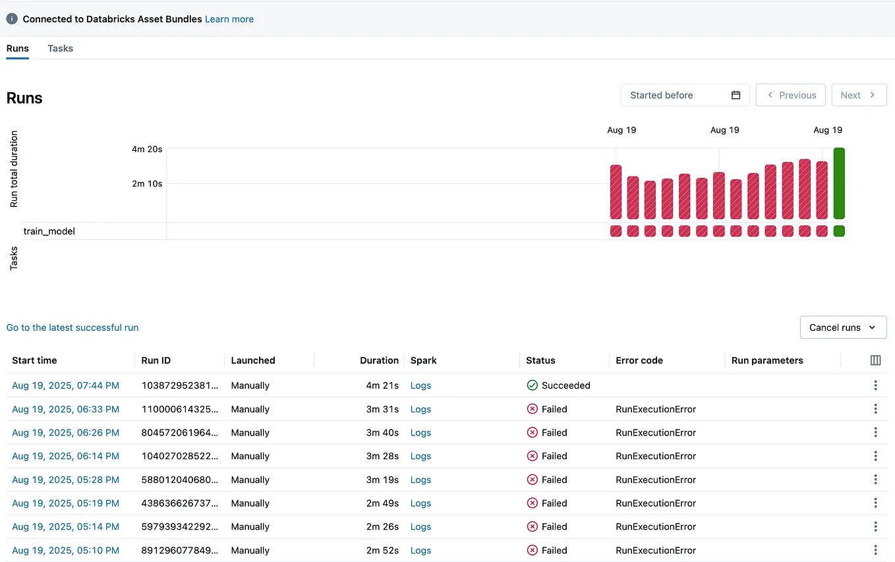This screenshot has width=895, height=562.
Task: Open the Cancel runs dropdown
Action: [843, 327]
